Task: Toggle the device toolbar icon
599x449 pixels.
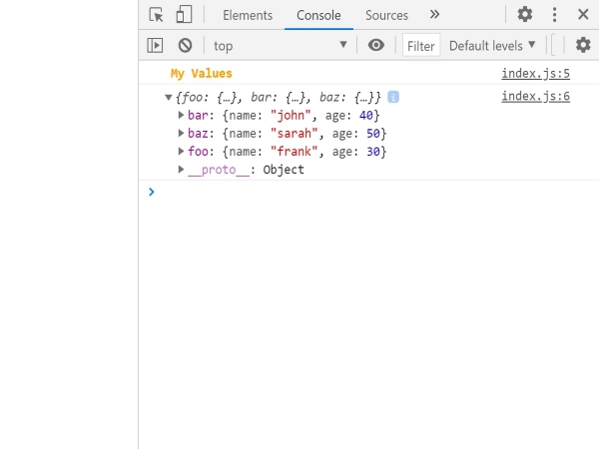Action: coord(184,15)
